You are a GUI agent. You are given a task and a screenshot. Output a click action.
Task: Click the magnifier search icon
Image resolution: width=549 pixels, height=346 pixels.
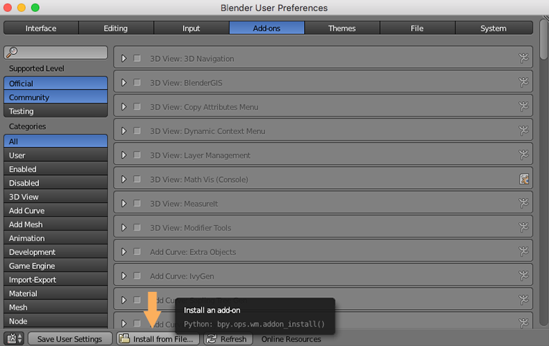point(12,52)
